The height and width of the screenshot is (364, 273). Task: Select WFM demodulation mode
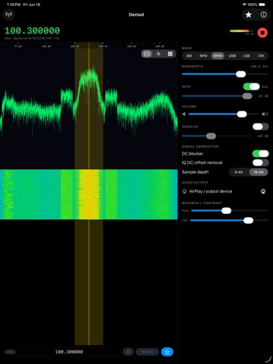(x=218, y=56)
